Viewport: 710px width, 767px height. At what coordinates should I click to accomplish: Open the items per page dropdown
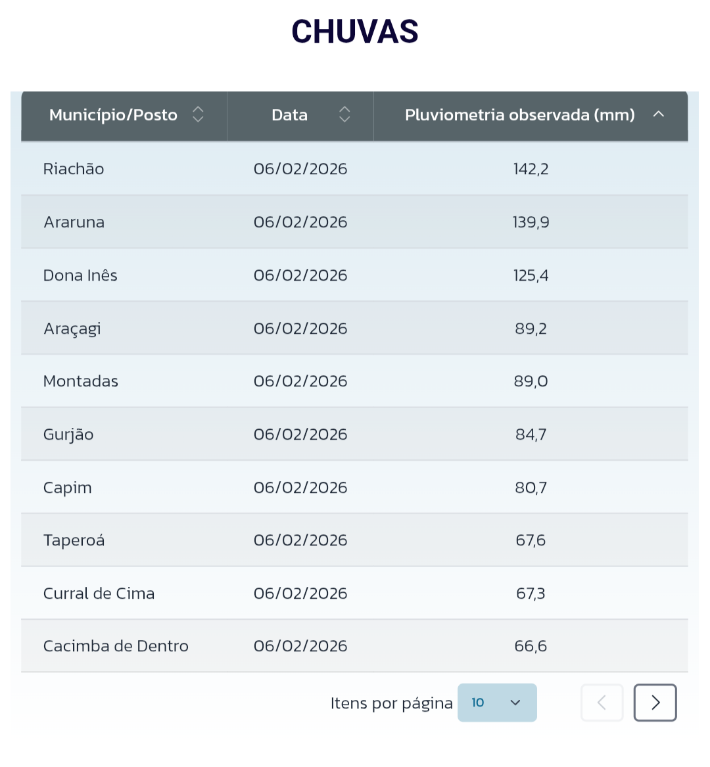497,703
